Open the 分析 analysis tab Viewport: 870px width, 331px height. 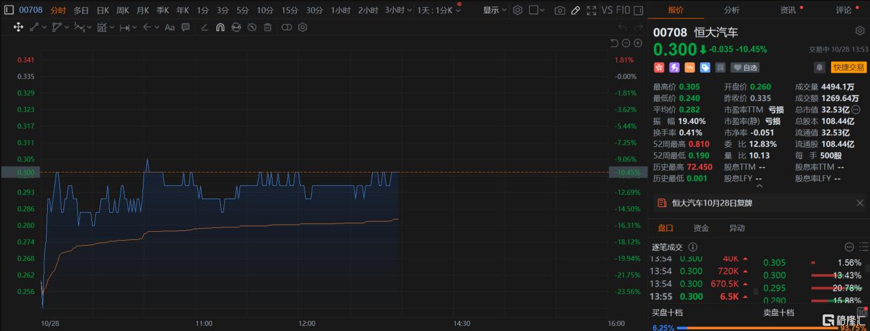(x=731, y=10)
